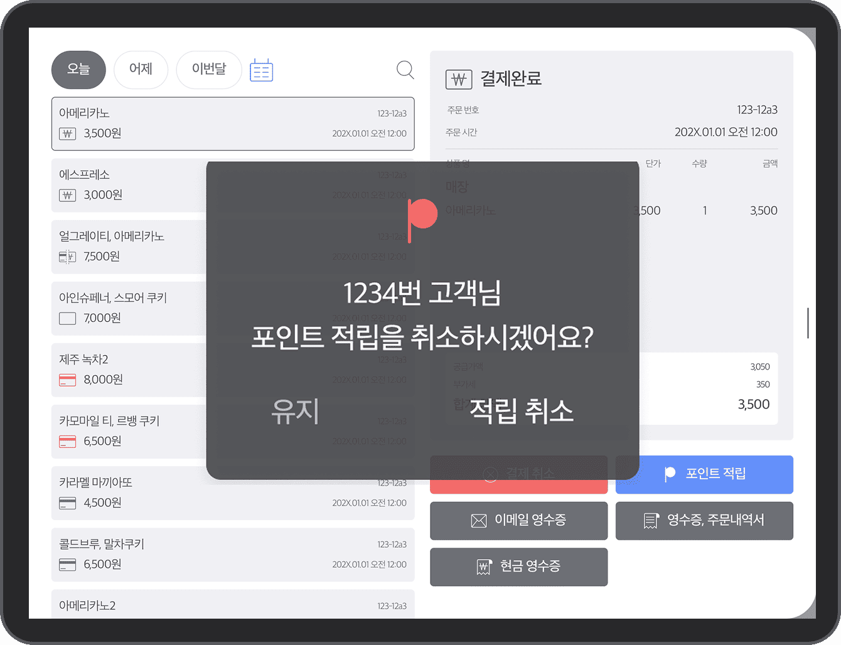Click empty payment icon on 아인슈페너 order

click(x=67, y=318)
